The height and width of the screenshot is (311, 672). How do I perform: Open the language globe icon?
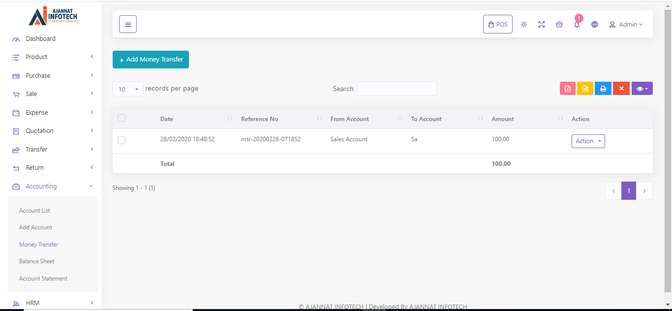[595, 24]
